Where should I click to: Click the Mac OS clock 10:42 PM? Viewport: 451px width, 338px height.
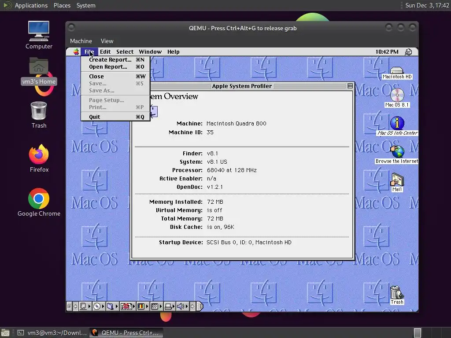(x=387, y=52)
